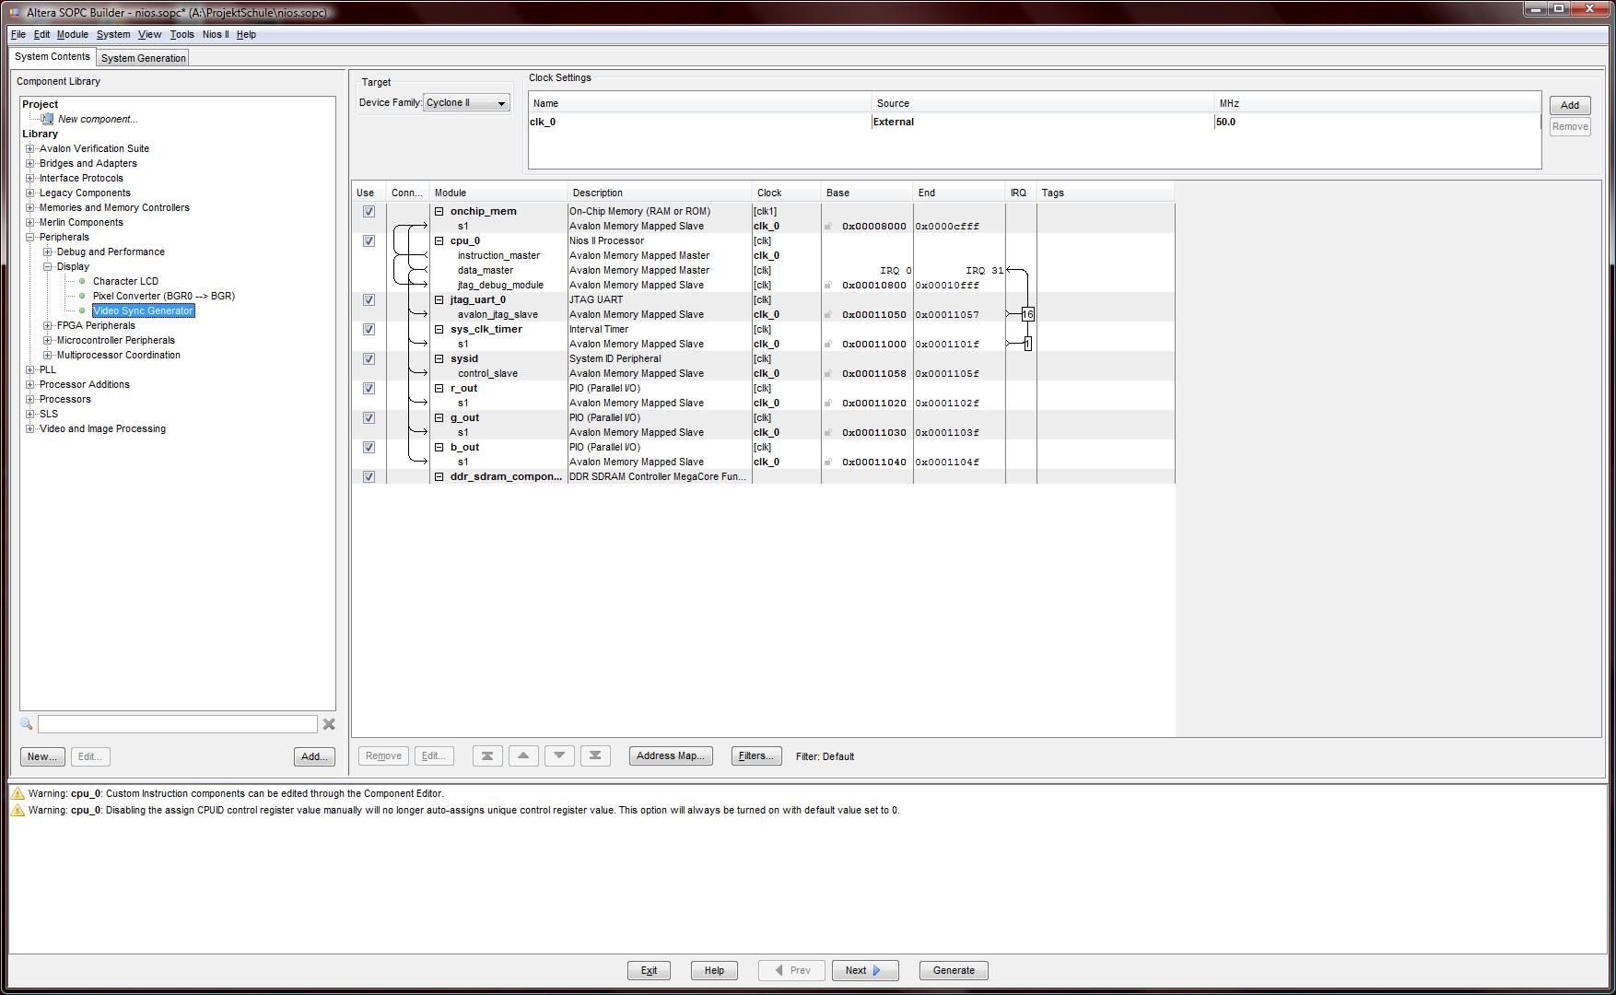Open the File menu
The width and height of the screenshot is (1616, 995).
click(18, 34)
